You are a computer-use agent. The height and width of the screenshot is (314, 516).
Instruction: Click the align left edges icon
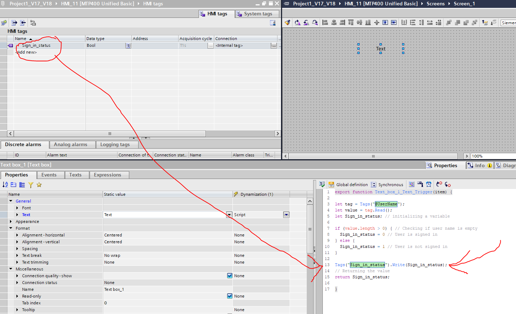pyautogui.click(x=325, y=23)
